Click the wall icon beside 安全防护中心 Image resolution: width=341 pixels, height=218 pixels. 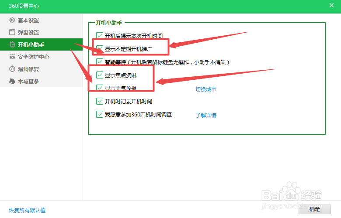12,57
